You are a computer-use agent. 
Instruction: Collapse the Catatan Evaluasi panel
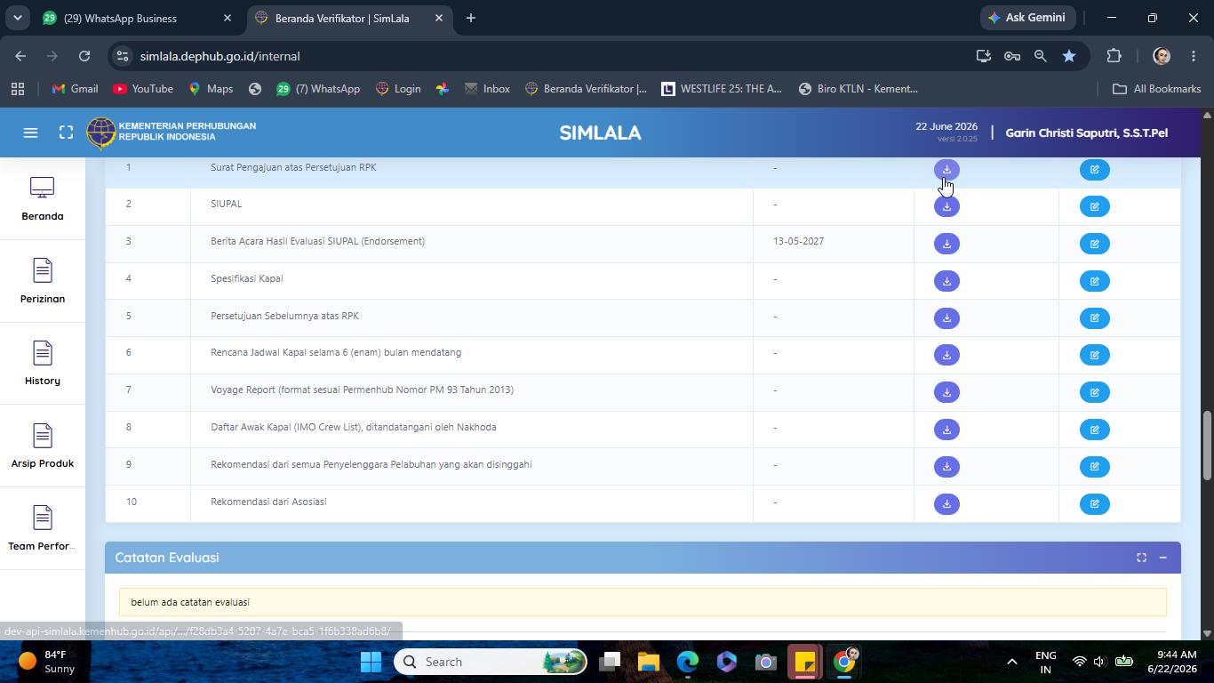coord(1162,558)
